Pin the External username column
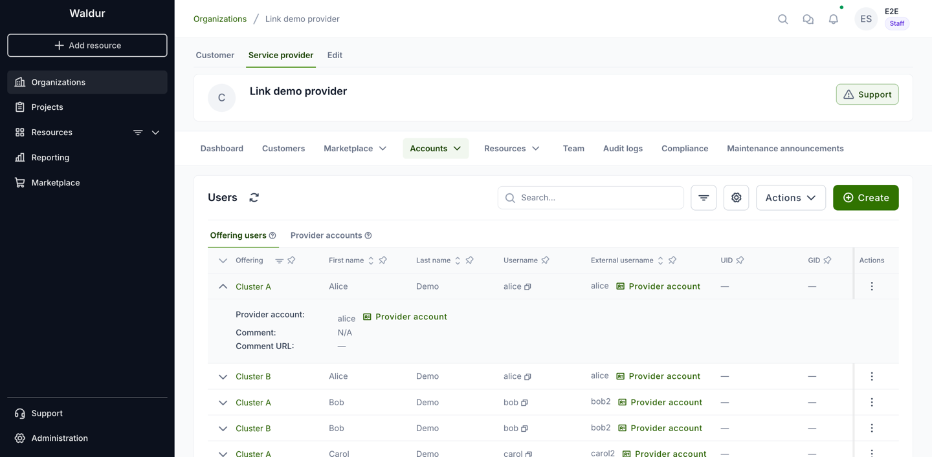This screenshot has width=932, height=457. 672,260
